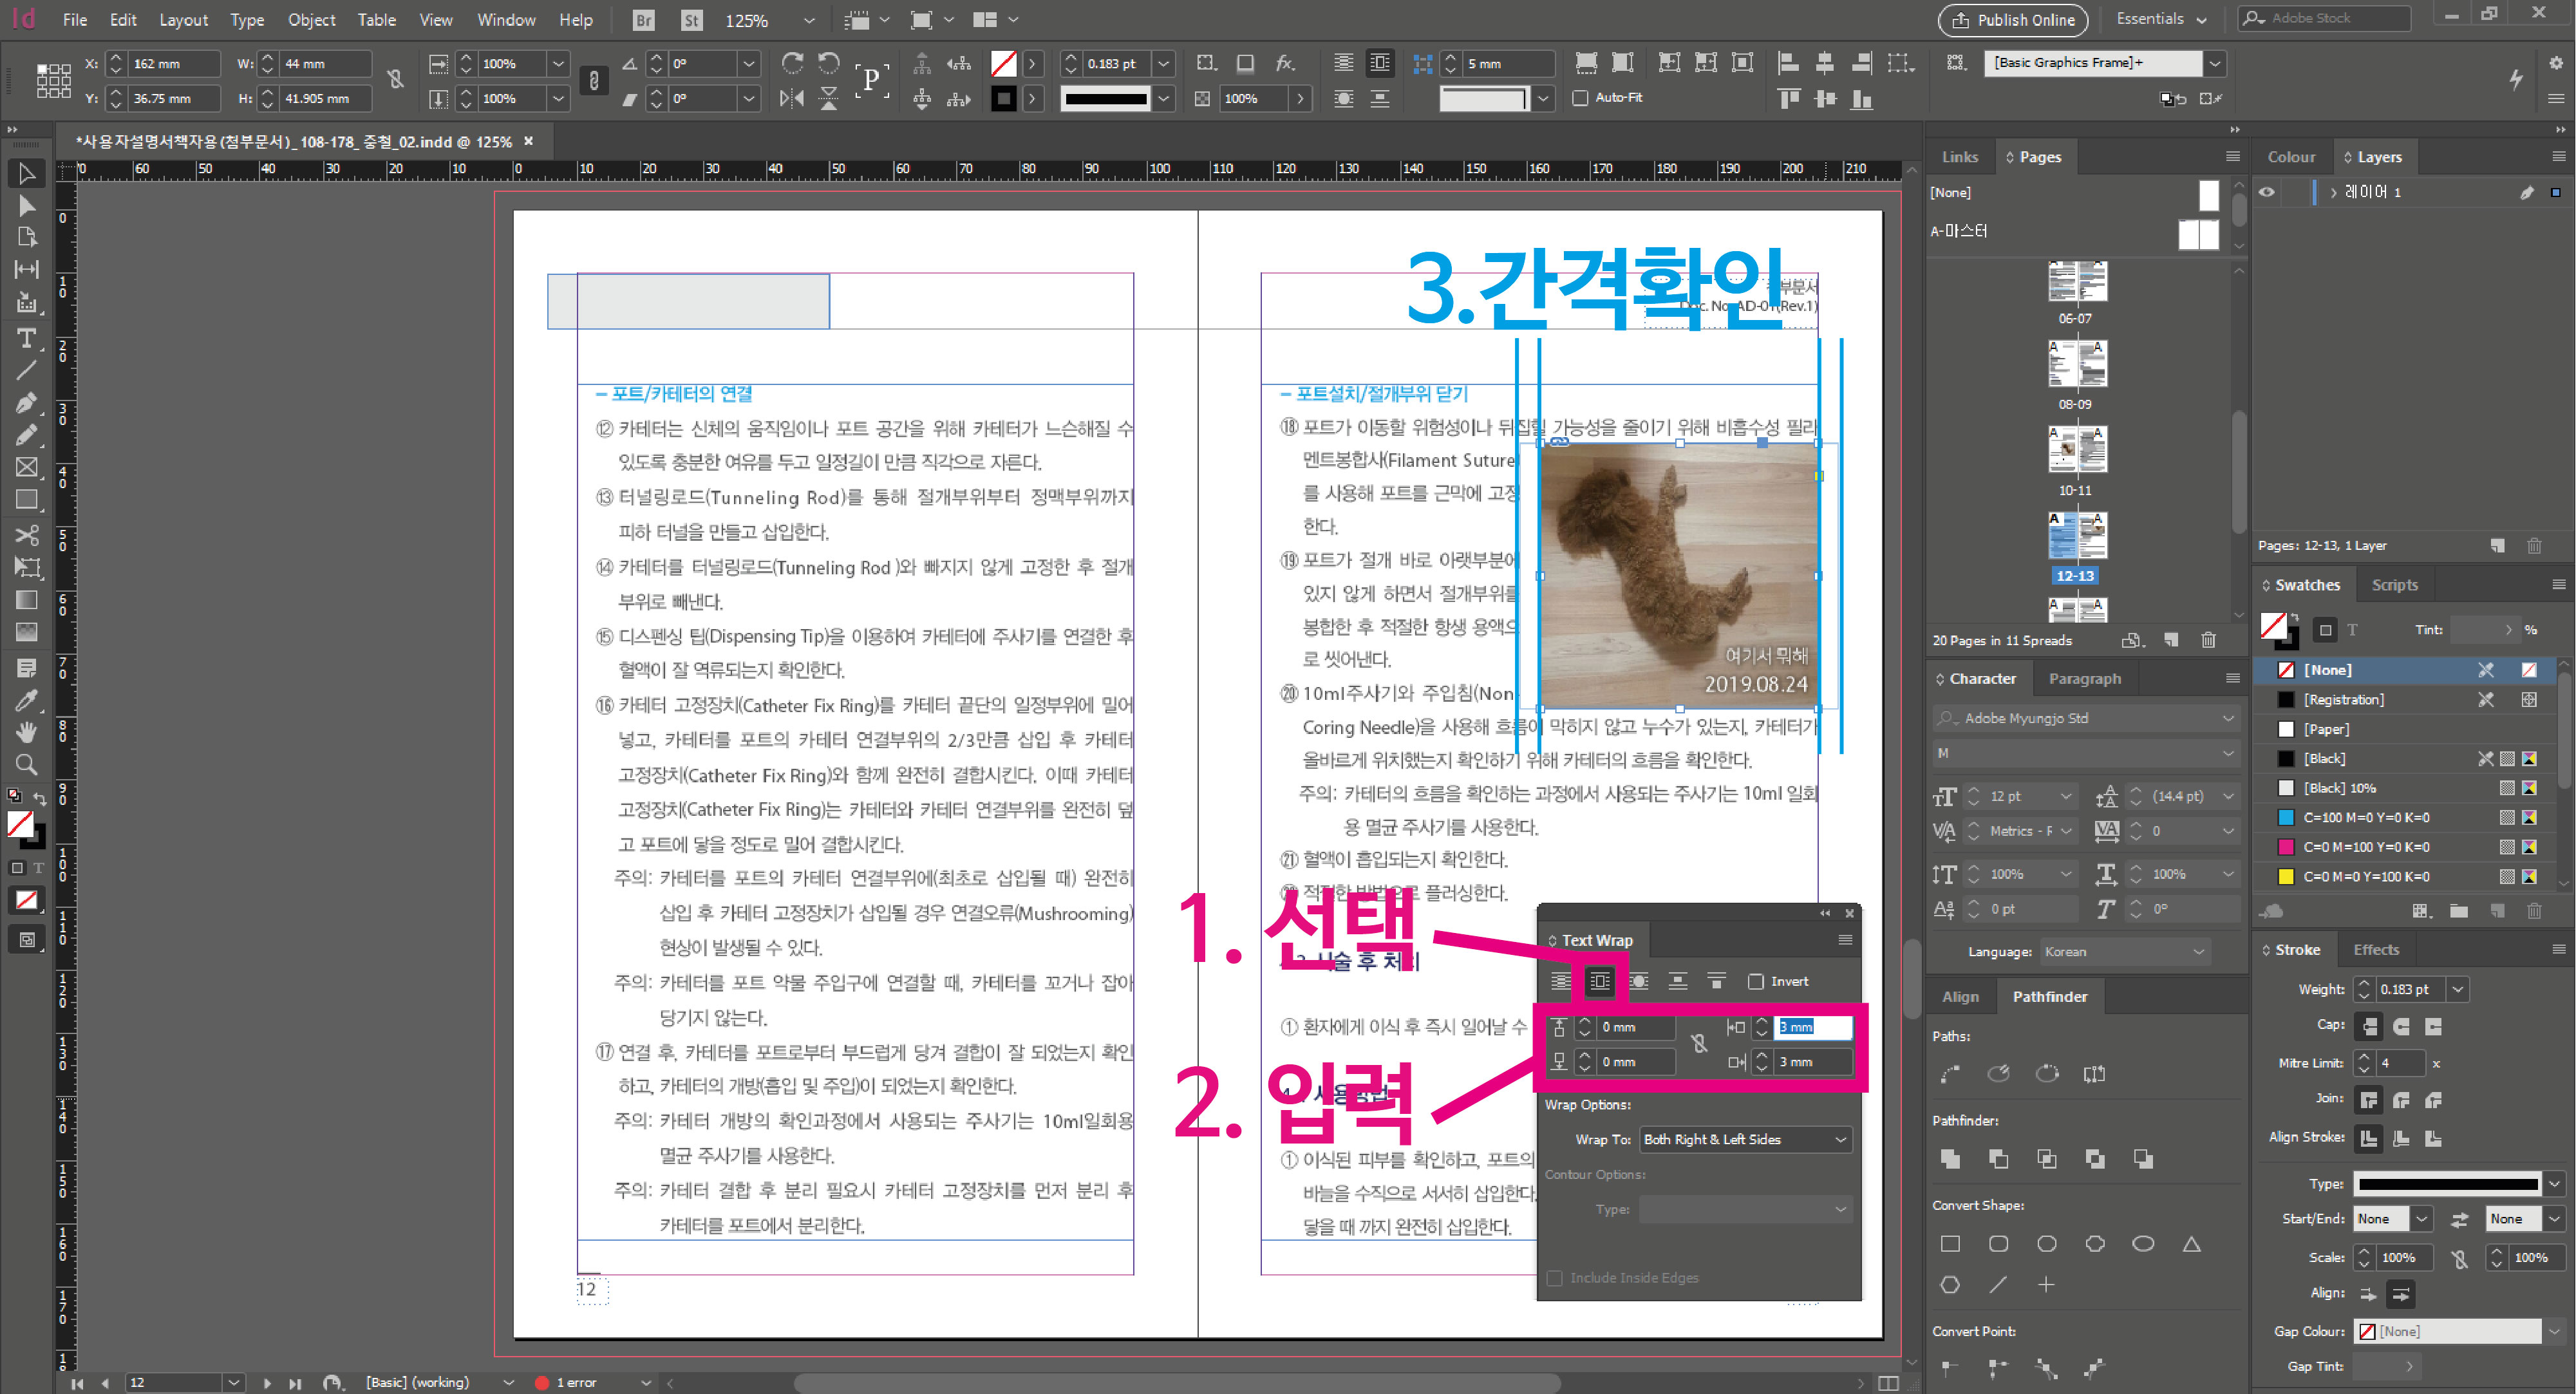
Task: Go to next page button
Action: pyautogui.click(x=267, y=1383)
